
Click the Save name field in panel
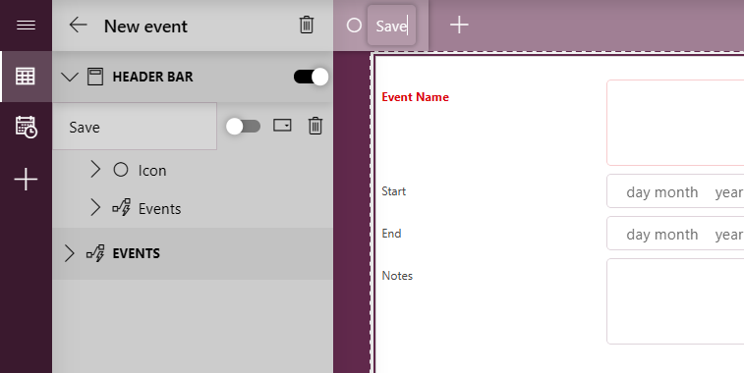[x=135, y=126]
